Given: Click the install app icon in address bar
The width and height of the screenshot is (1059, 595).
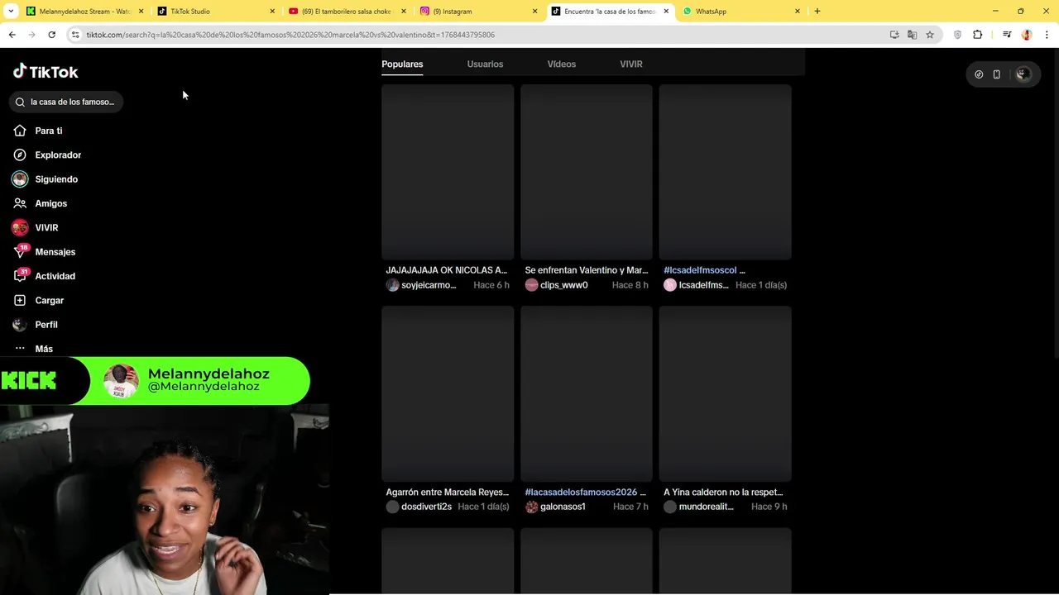Looking at the screenshot, I should pyautogui.click(x=894, y=35).
